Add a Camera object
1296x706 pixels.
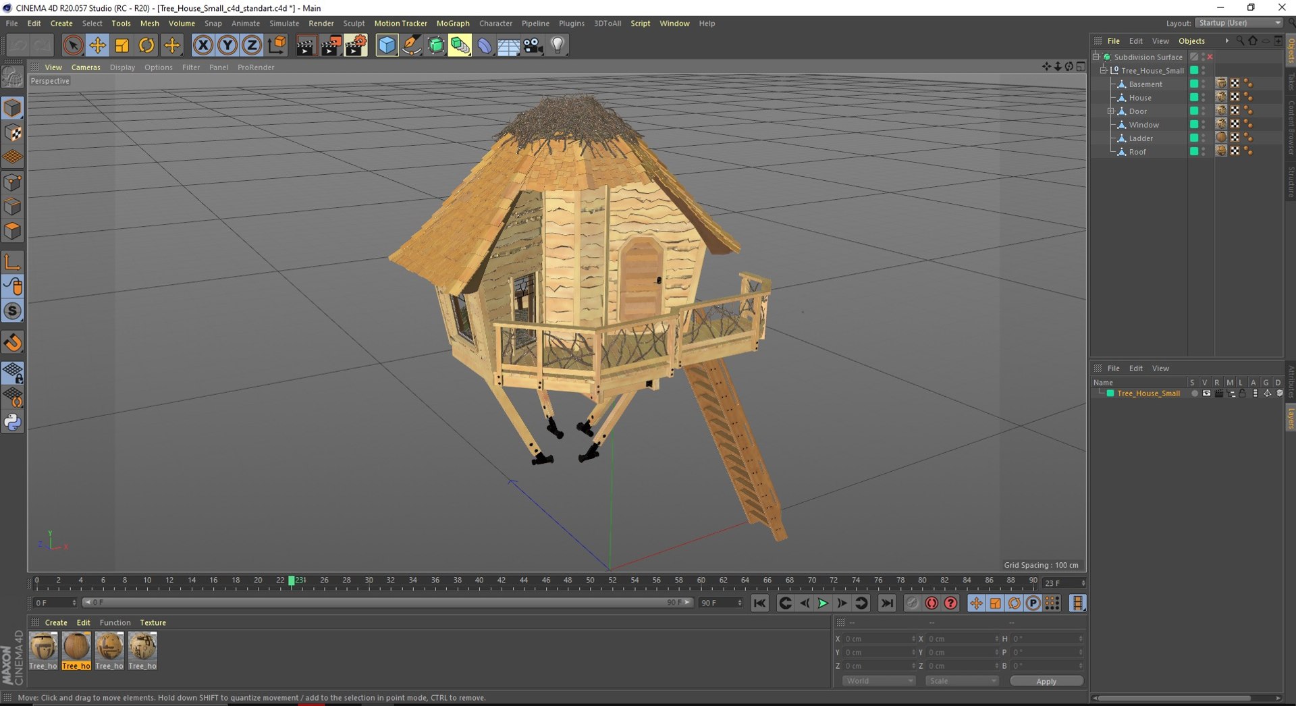[x=533, y=45]
